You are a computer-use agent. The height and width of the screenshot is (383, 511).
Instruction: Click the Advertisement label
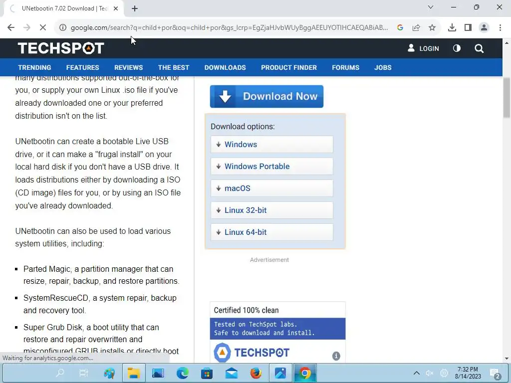[269, 260]
